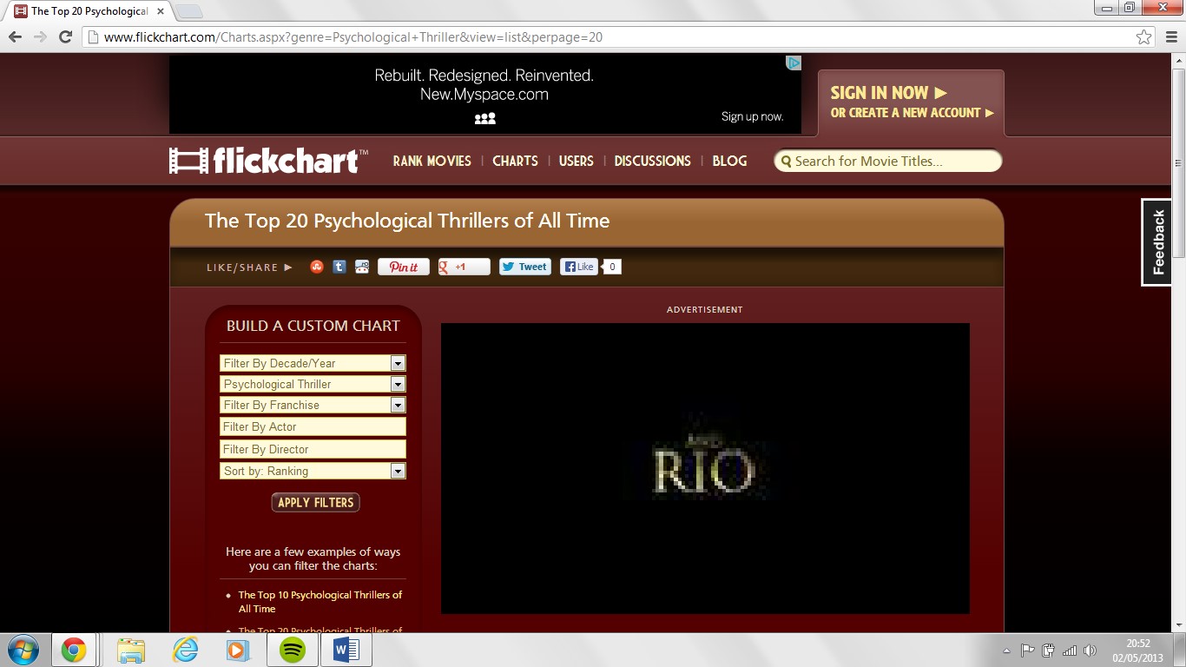
Task: Open the Windows Start menu
Action: 23,650
